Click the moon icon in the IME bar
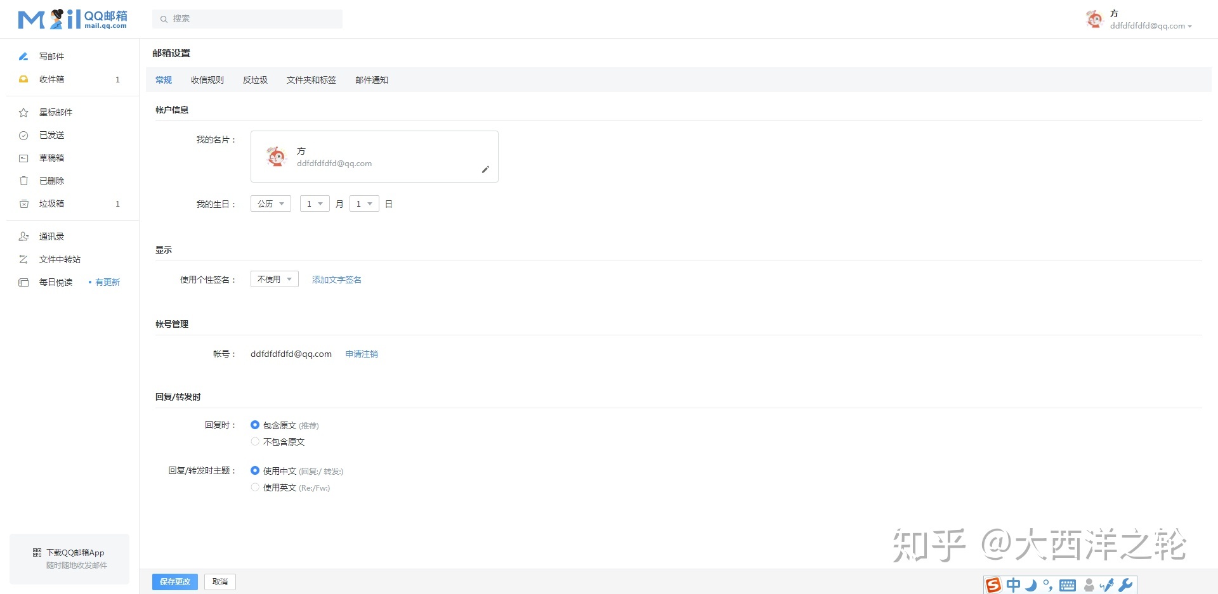Image resolution: width=1218 pixels, height=594 pixels. click(x=1031, y=584)
